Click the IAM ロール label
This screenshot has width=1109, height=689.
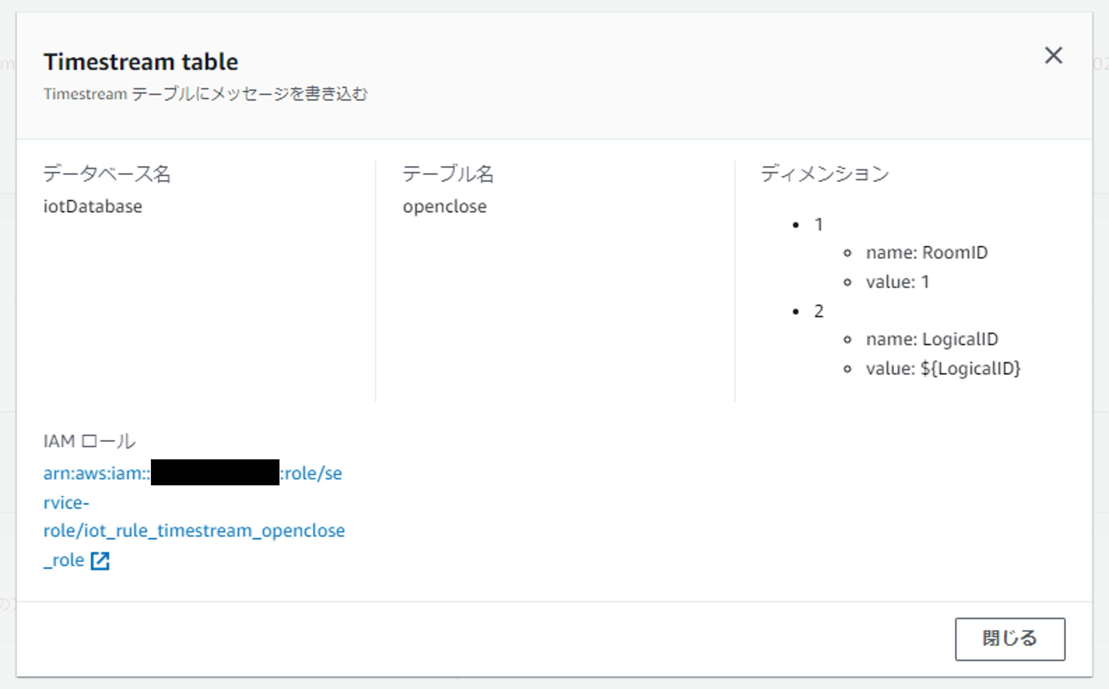[x=90, y=441]
